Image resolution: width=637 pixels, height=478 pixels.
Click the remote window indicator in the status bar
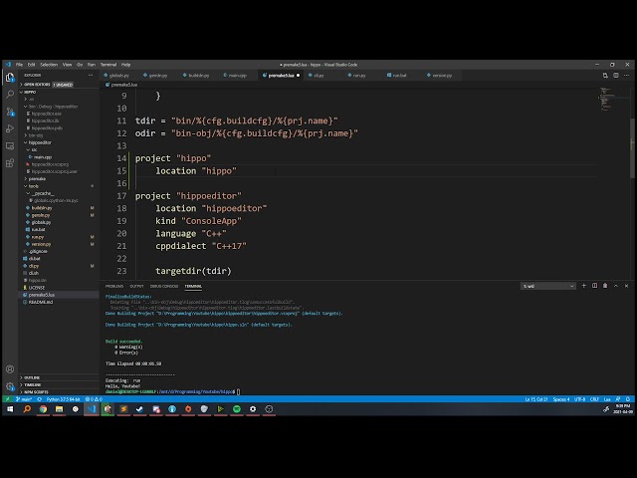7,399
